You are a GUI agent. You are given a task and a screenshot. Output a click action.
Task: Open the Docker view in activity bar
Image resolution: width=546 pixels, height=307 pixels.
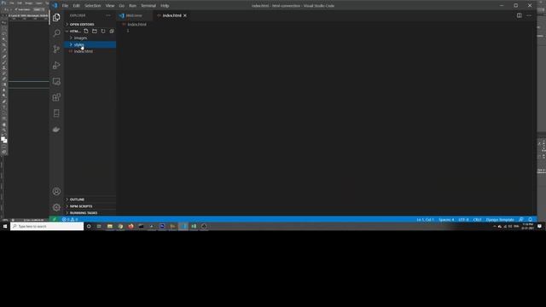point(56,130)
